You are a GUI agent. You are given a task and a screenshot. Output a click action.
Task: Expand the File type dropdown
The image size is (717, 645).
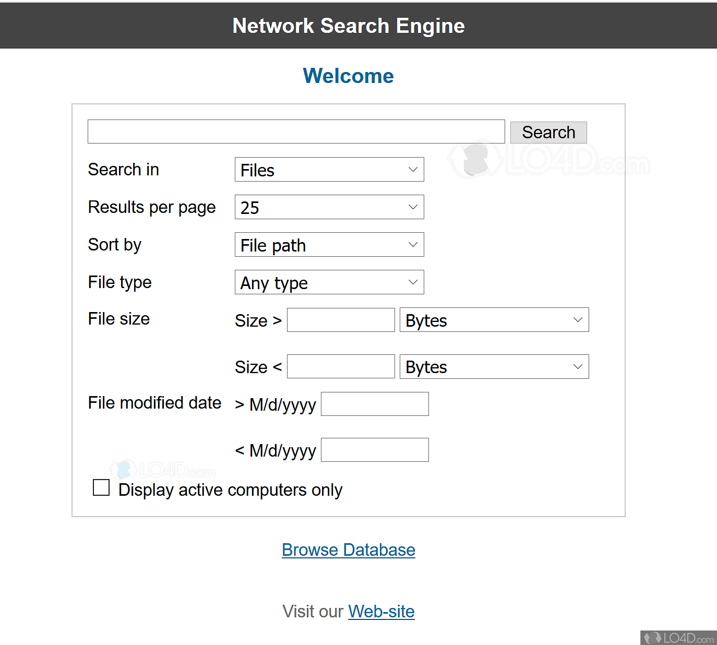point(329,282)
